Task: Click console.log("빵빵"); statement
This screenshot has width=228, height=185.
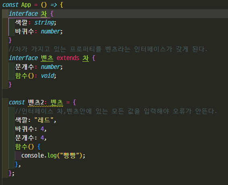Action: (53, 156)
